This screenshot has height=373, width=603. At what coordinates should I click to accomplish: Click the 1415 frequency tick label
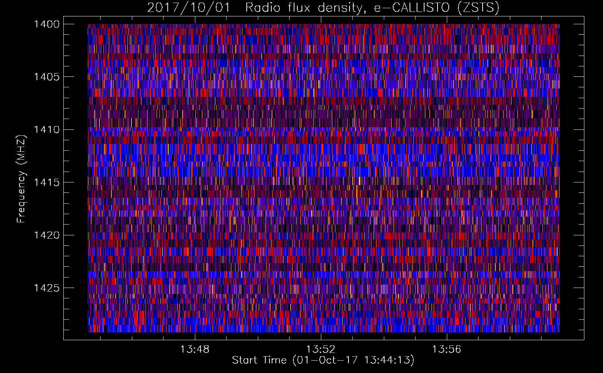click(47, 182)
